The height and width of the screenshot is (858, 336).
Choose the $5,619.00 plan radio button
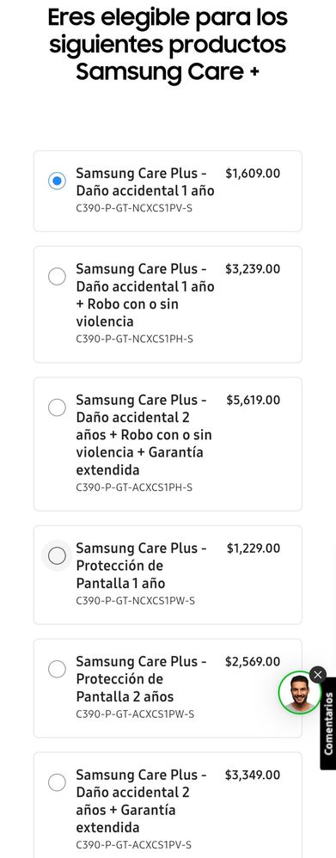coord(57,408)
